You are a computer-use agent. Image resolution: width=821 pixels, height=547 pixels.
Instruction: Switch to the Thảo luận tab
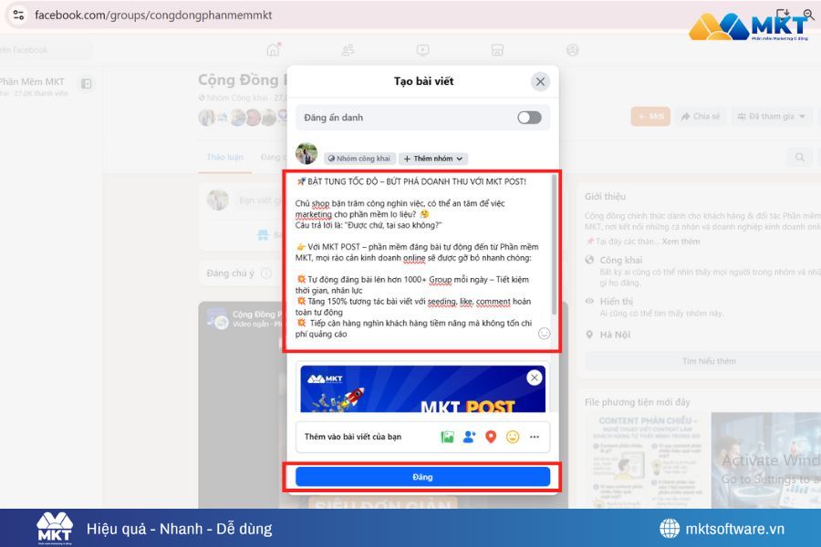(224, 157)
